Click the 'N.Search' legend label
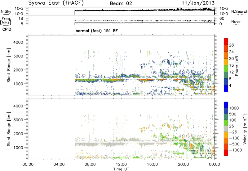The height and width of the screenshot is (171, 248). (x=239, y=11)
